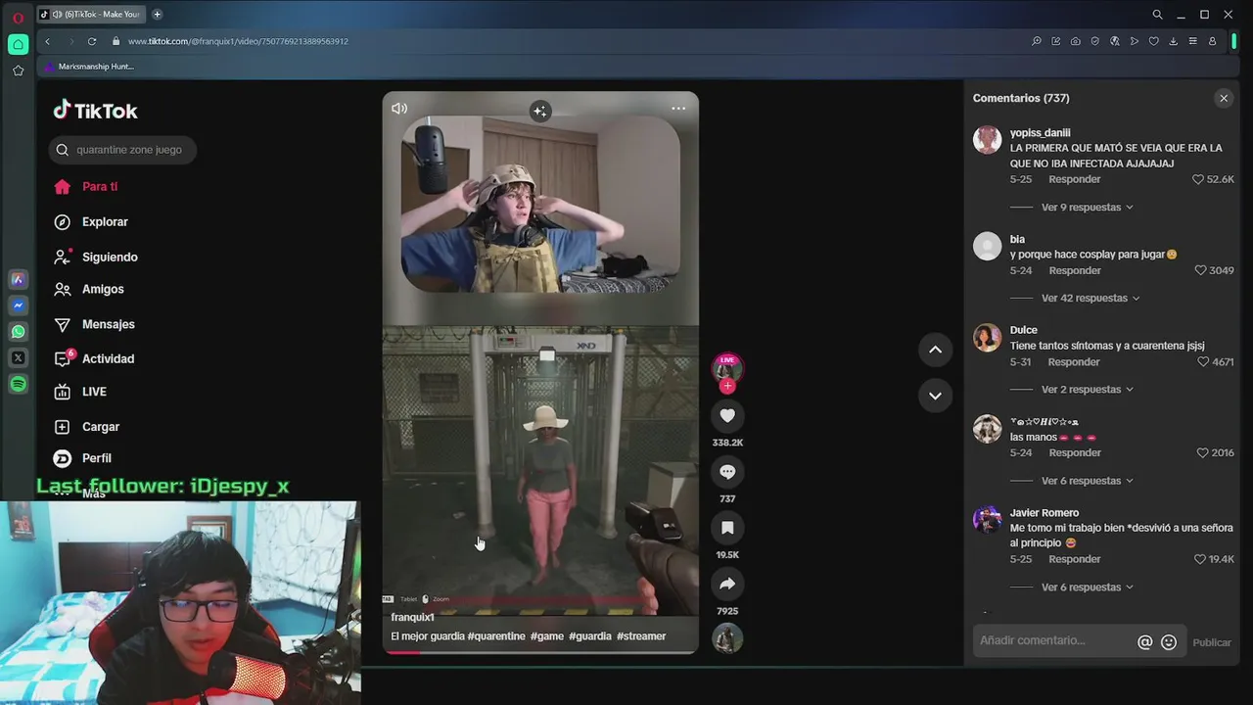This screenshot has height=705, width=1253.
Task: Open the Para ti feed
Action: click(x=86, y=186)
